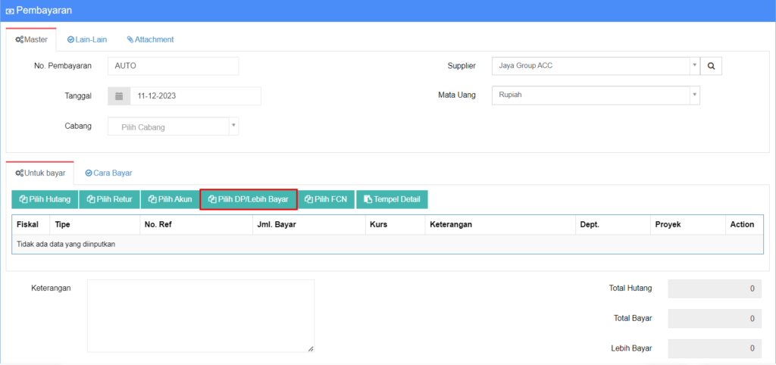Click the Tempel Detail button
776x365 pixels.
392,199
